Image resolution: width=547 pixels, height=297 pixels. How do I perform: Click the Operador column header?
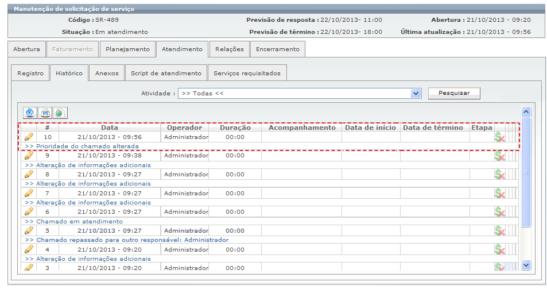(184, 128)
